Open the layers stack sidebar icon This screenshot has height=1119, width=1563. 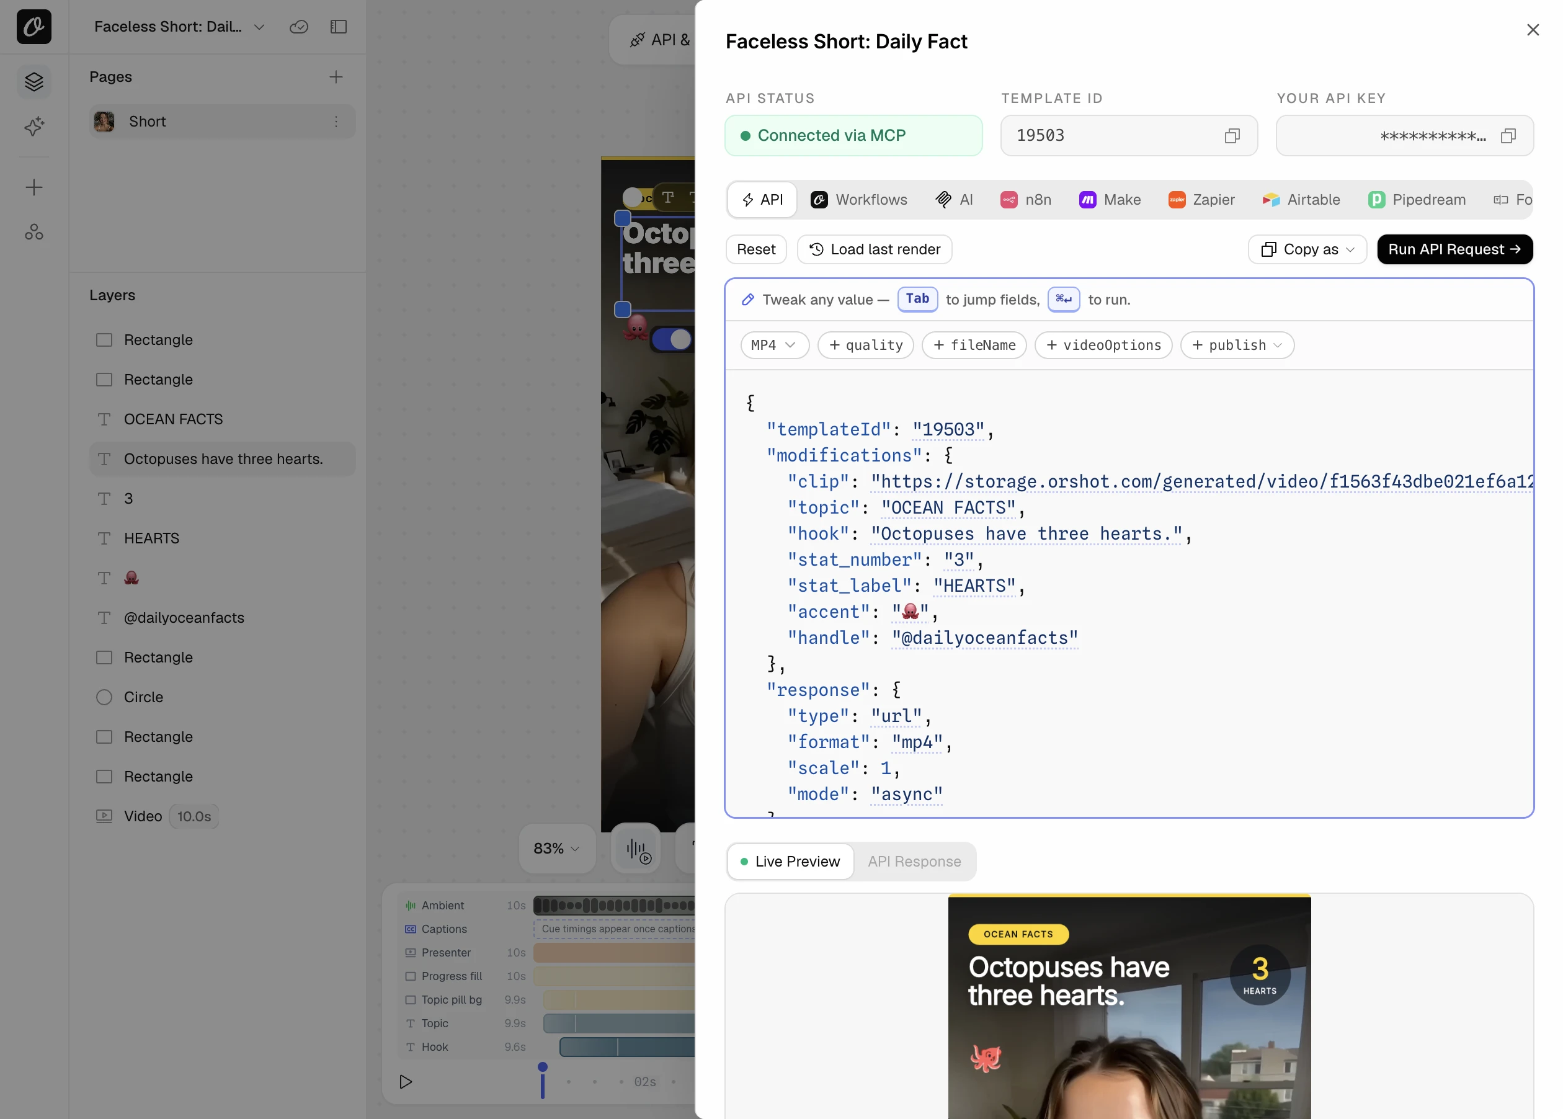point(33,82)
